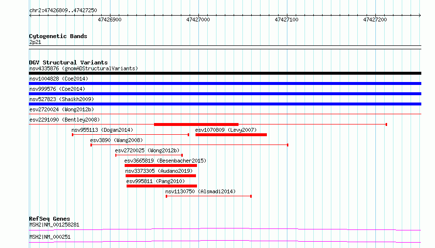Screen dimensions: 435x248
Task: Open the Cytogenetic Bands track title
Action: 58,36
